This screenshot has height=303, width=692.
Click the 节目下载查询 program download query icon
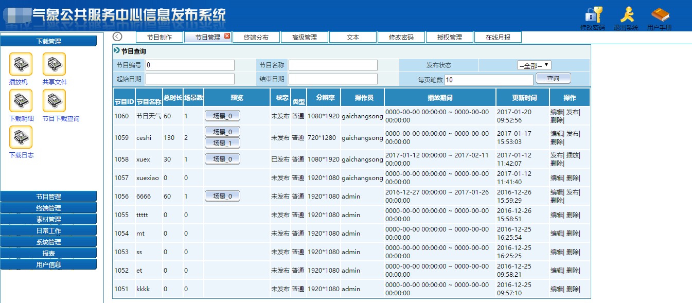pyautogui.click(x=54, y=101)
